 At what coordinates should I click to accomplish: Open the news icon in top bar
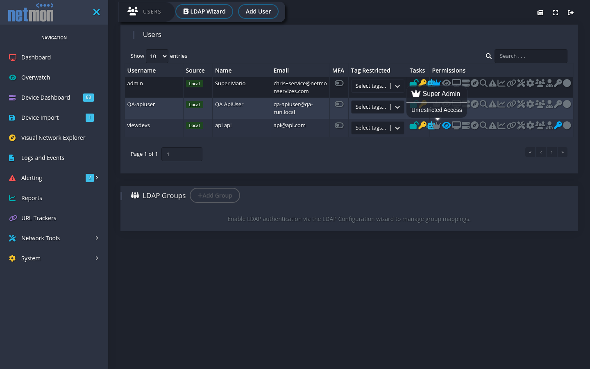click(540, 13)
